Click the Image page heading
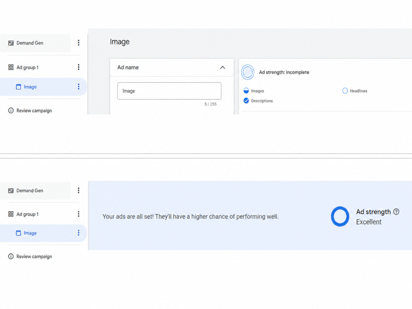 pos(120,42)
